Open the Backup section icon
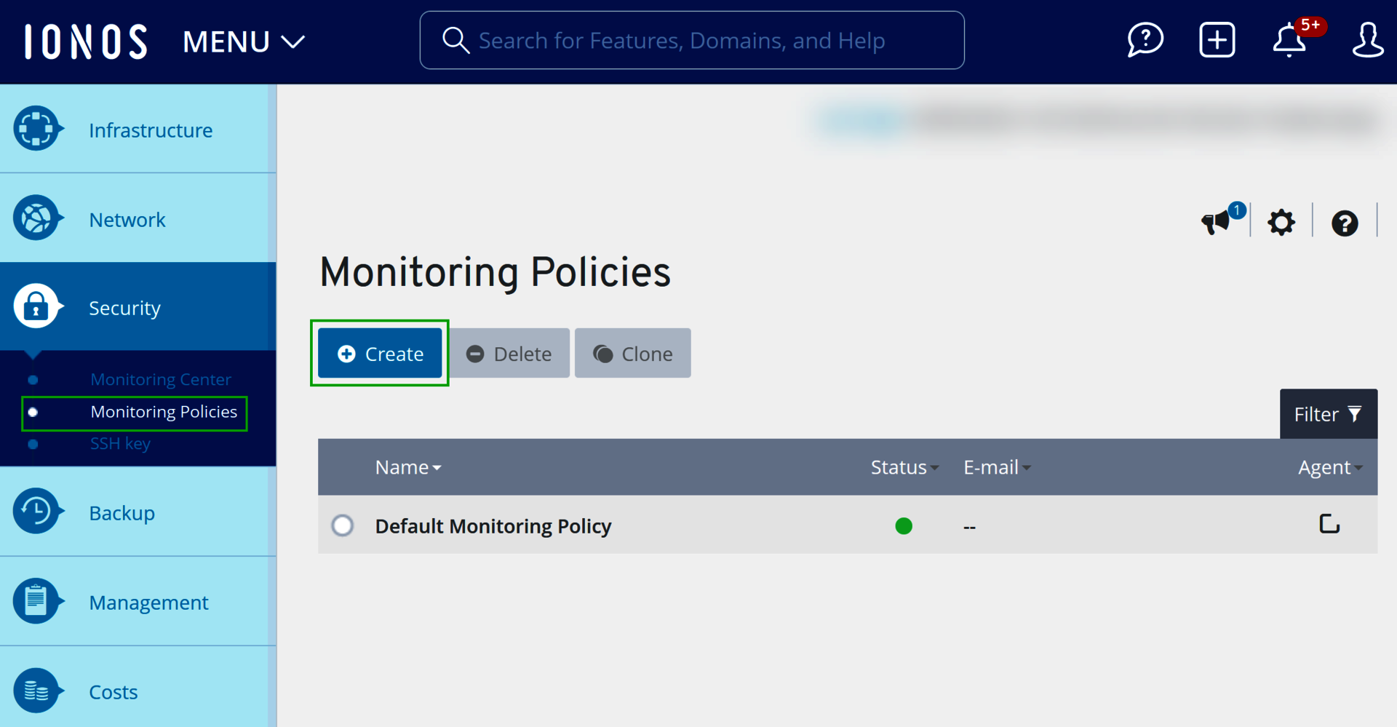 pyautogui.click(x=36, y=512)
